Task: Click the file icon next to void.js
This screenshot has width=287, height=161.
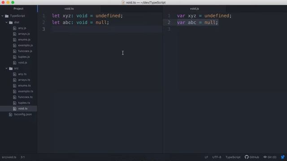Action: 15,63
